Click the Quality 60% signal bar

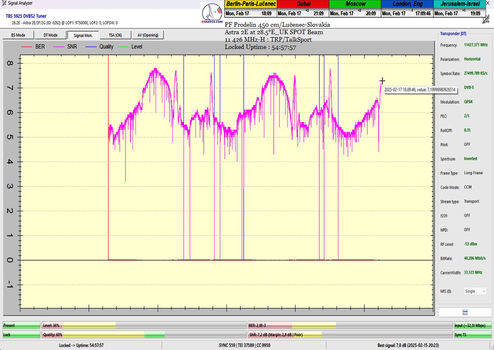point(144,335)
